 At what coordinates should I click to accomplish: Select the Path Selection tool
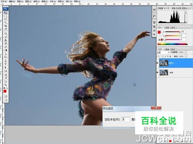(5, 67)
